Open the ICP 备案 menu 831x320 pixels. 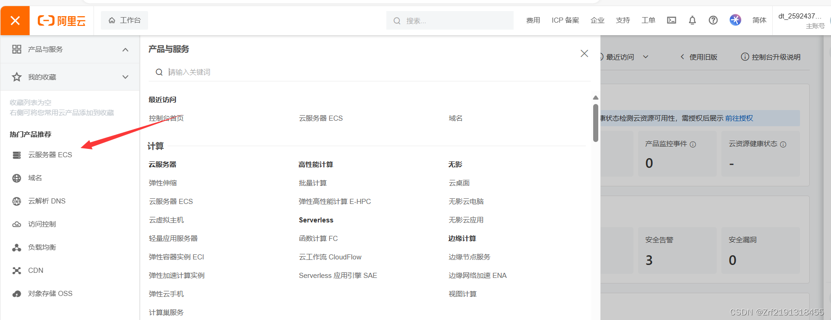tap(565, 20)
